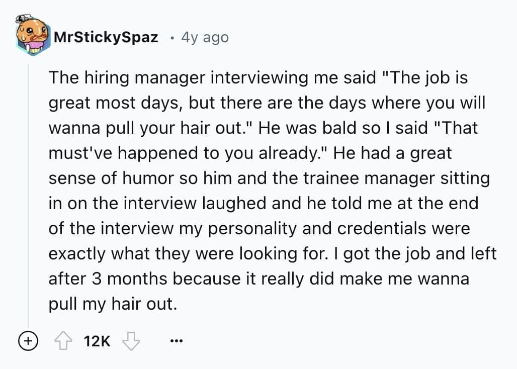This screenshot has width=517, height=369.
Task: Open the three-dot more options menu
Action: tap(175, 342)
